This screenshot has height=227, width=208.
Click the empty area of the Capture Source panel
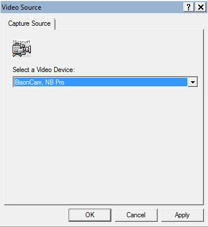[104, 145]
